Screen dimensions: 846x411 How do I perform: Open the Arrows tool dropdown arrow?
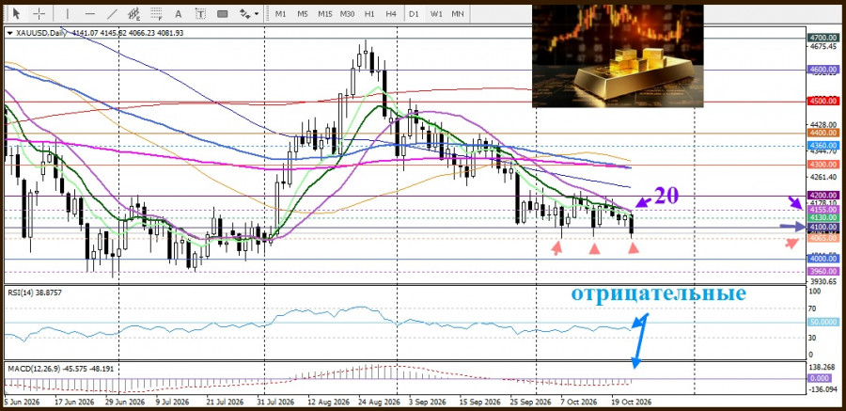click(x=257, y=14)
